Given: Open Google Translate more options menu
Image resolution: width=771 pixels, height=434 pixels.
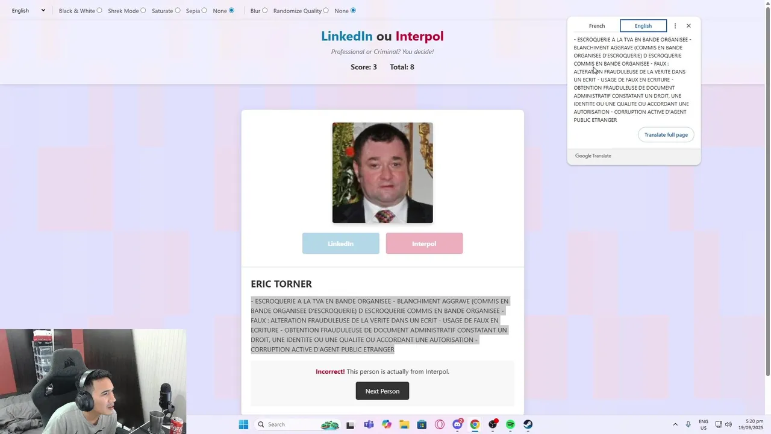Looking at the screenshot, I should [x=675, y=26].
